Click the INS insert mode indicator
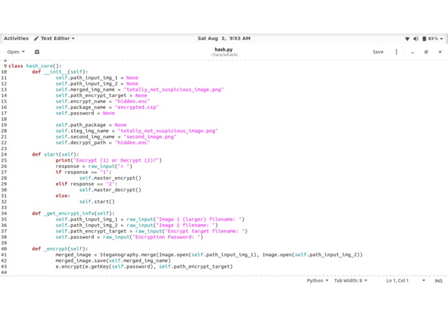 (438, 281)
